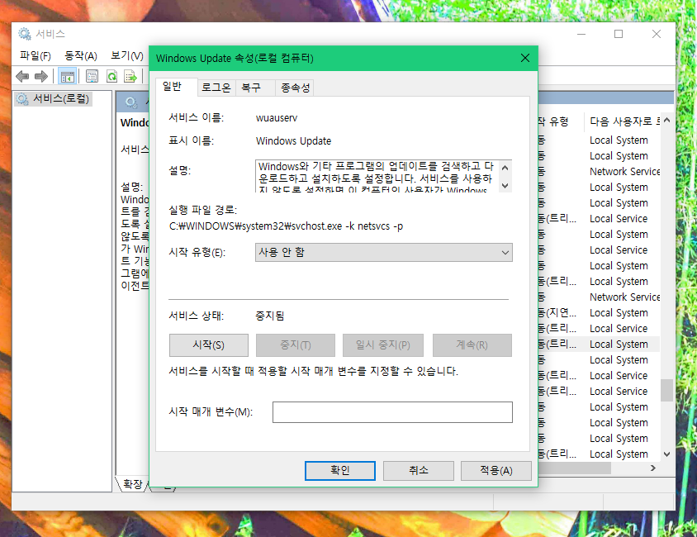Click the Back arrow in Services toolbar

tap(22, 77)
